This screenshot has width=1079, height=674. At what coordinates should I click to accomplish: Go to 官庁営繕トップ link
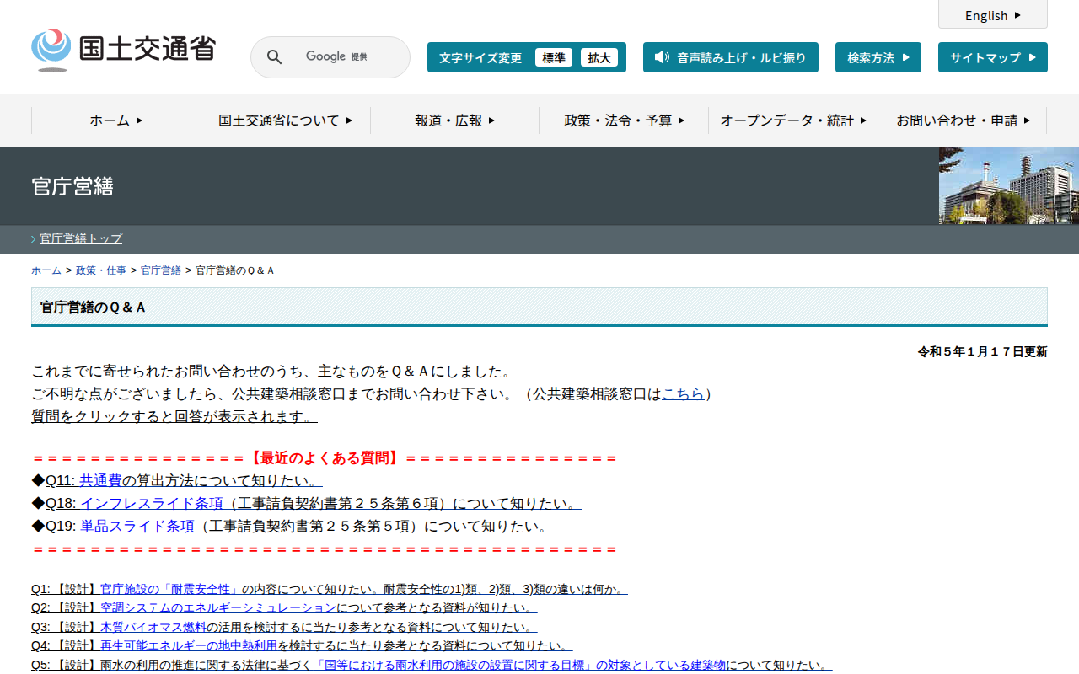click(81, 238)
